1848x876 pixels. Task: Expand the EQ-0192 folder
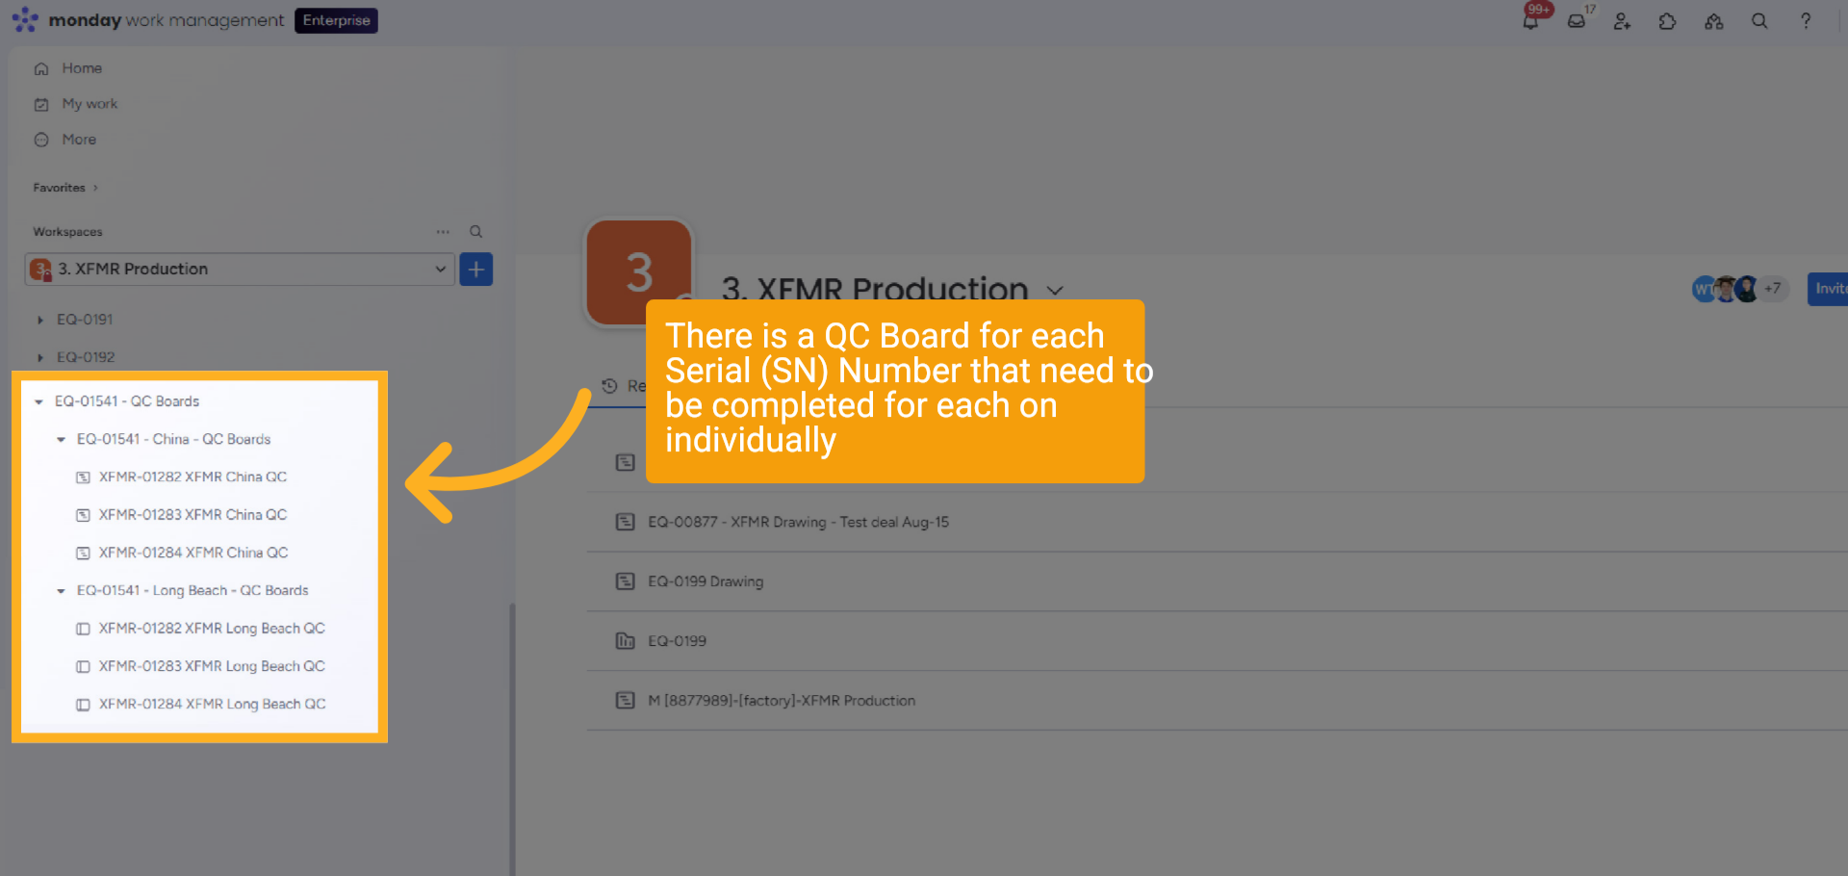coord(40,357)
